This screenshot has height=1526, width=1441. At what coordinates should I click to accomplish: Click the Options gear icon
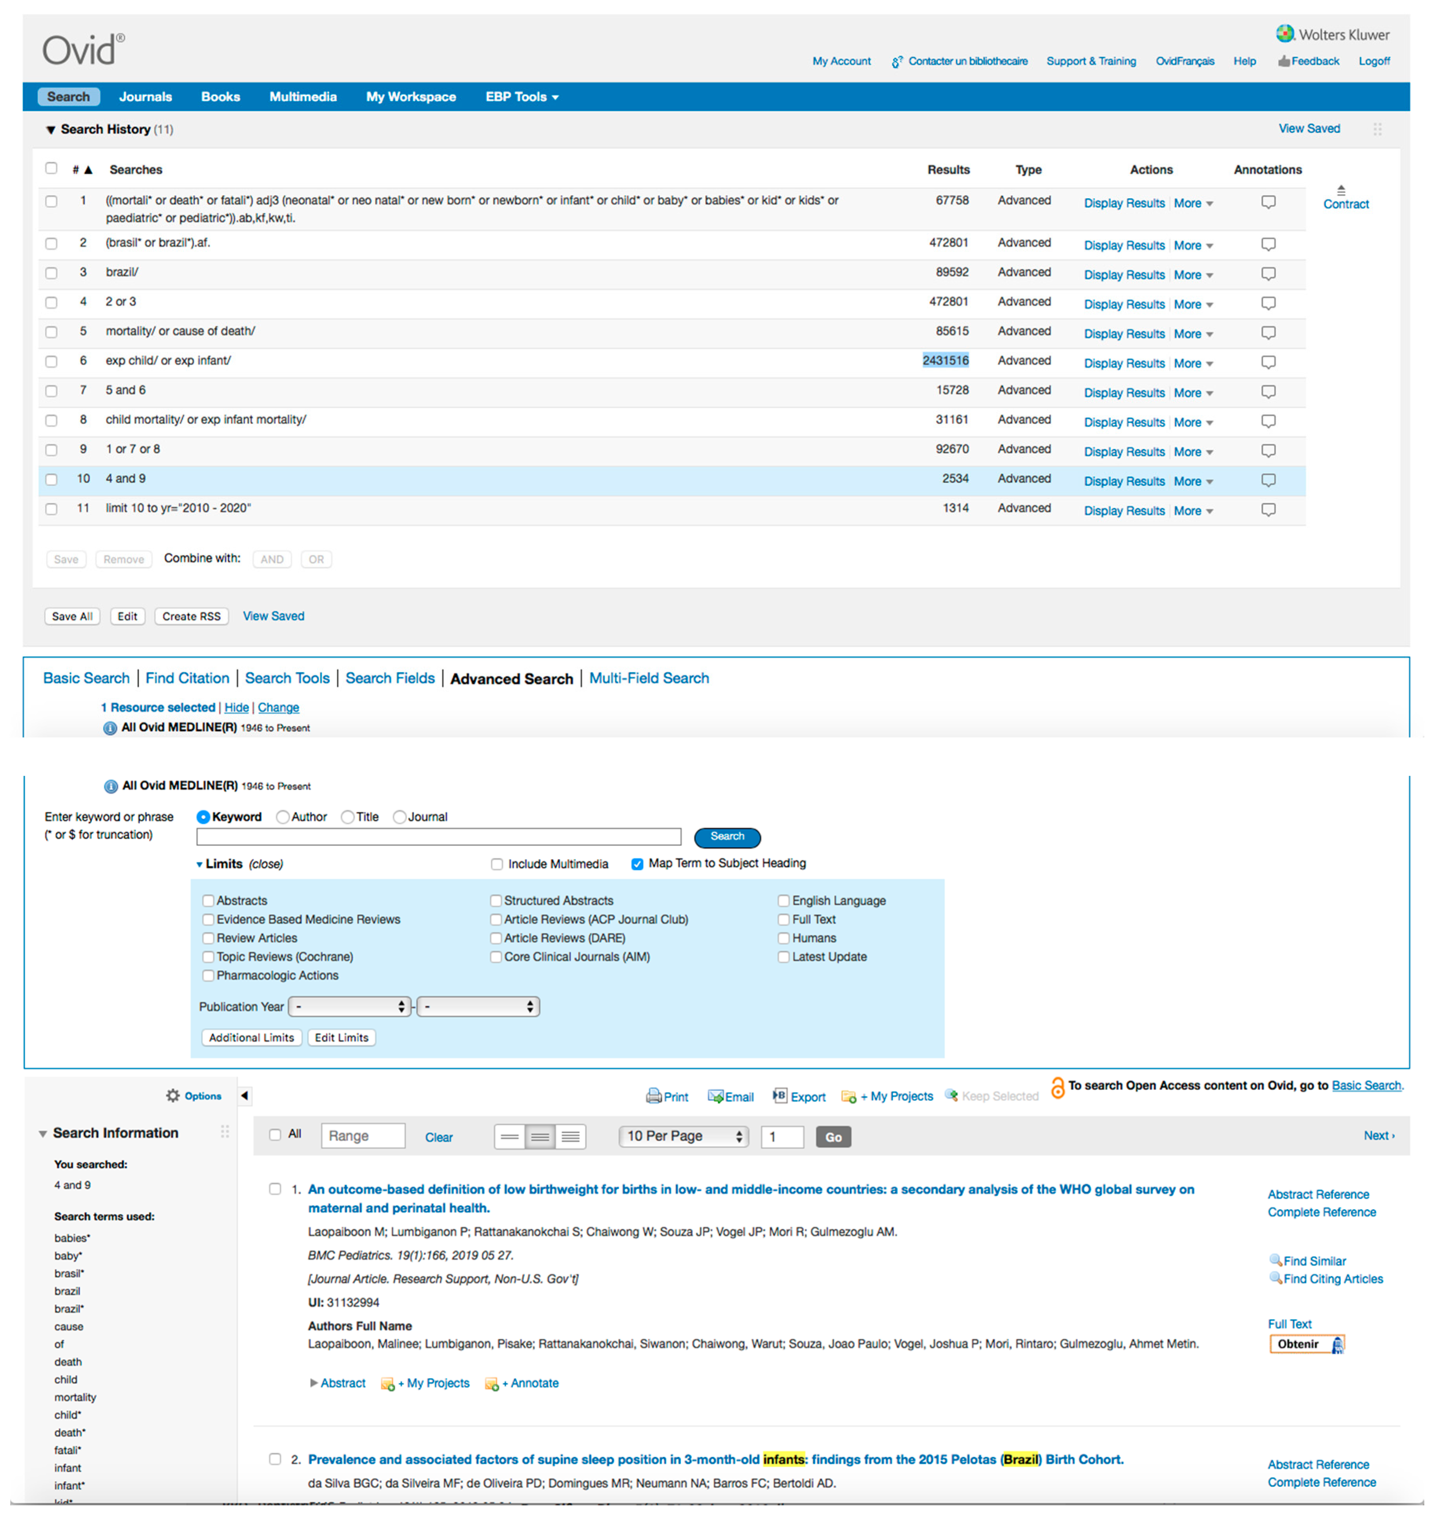click(x=173, y=1096)
